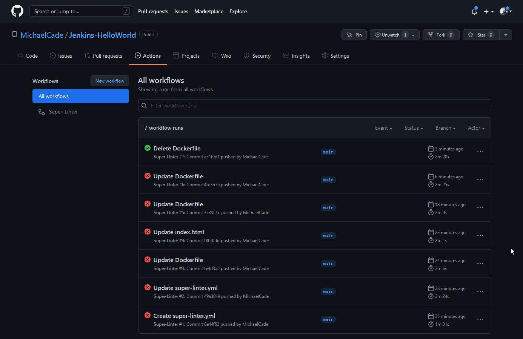Open the notifications bell
This screenshot has height=339, width=523.
point(474,11)
